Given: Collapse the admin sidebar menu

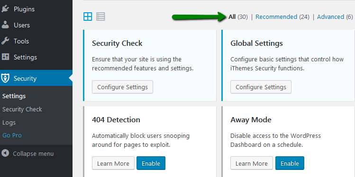Looking at the screenshot, I should (x=27, y=153).
